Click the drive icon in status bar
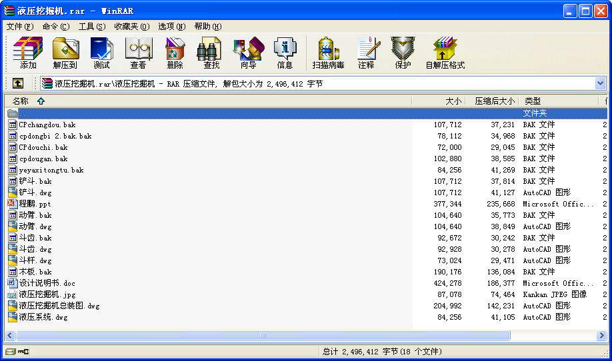Screen dimensions: 612x361 (x=11, y=352)
